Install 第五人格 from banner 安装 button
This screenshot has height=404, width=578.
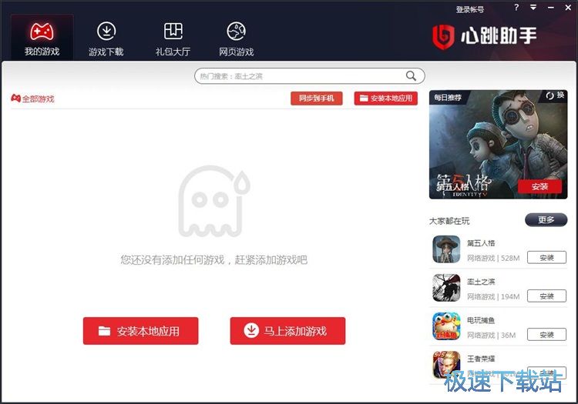539,186
